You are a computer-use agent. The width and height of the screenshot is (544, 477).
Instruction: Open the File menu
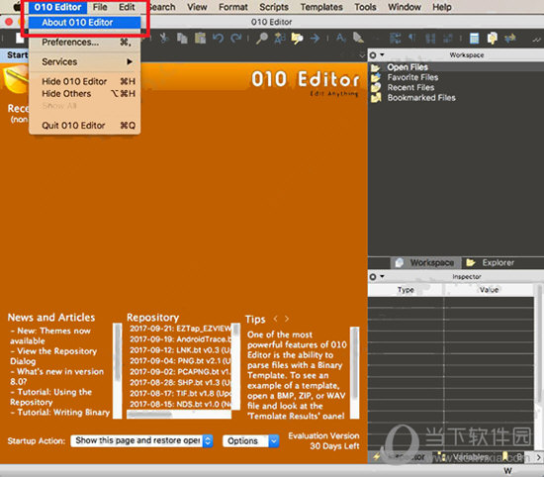100,7
